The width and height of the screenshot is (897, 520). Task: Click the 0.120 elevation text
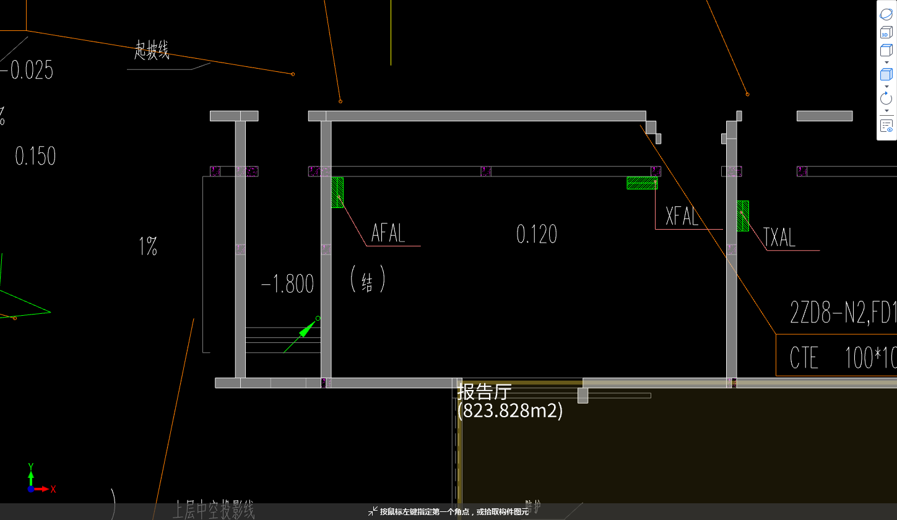pos(537,234)
